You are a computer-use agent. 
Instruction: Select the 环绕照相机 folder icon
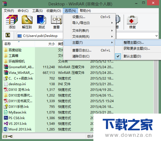(x=6, y=61)
